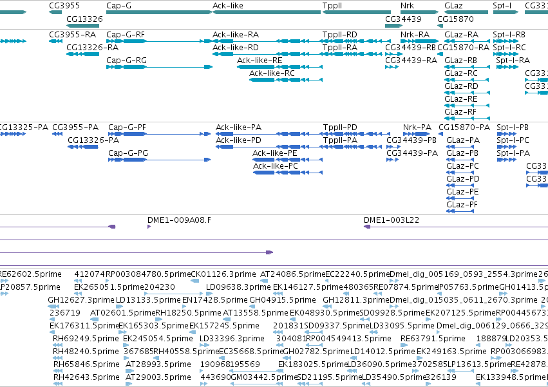The image size is (548, 387).
Task: Select transcript GLaz-RA
Action: [x=468, y=41]
